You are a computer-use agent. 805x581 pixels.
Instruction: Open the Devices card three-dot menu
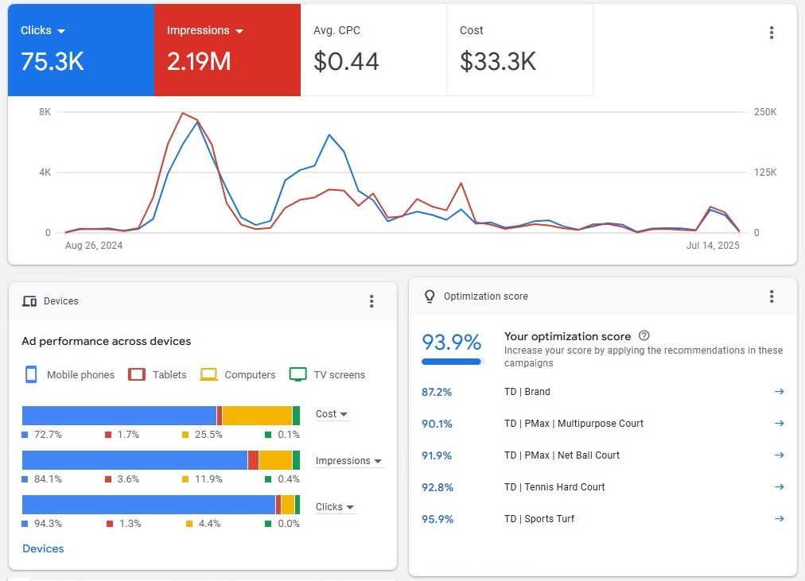371,301
